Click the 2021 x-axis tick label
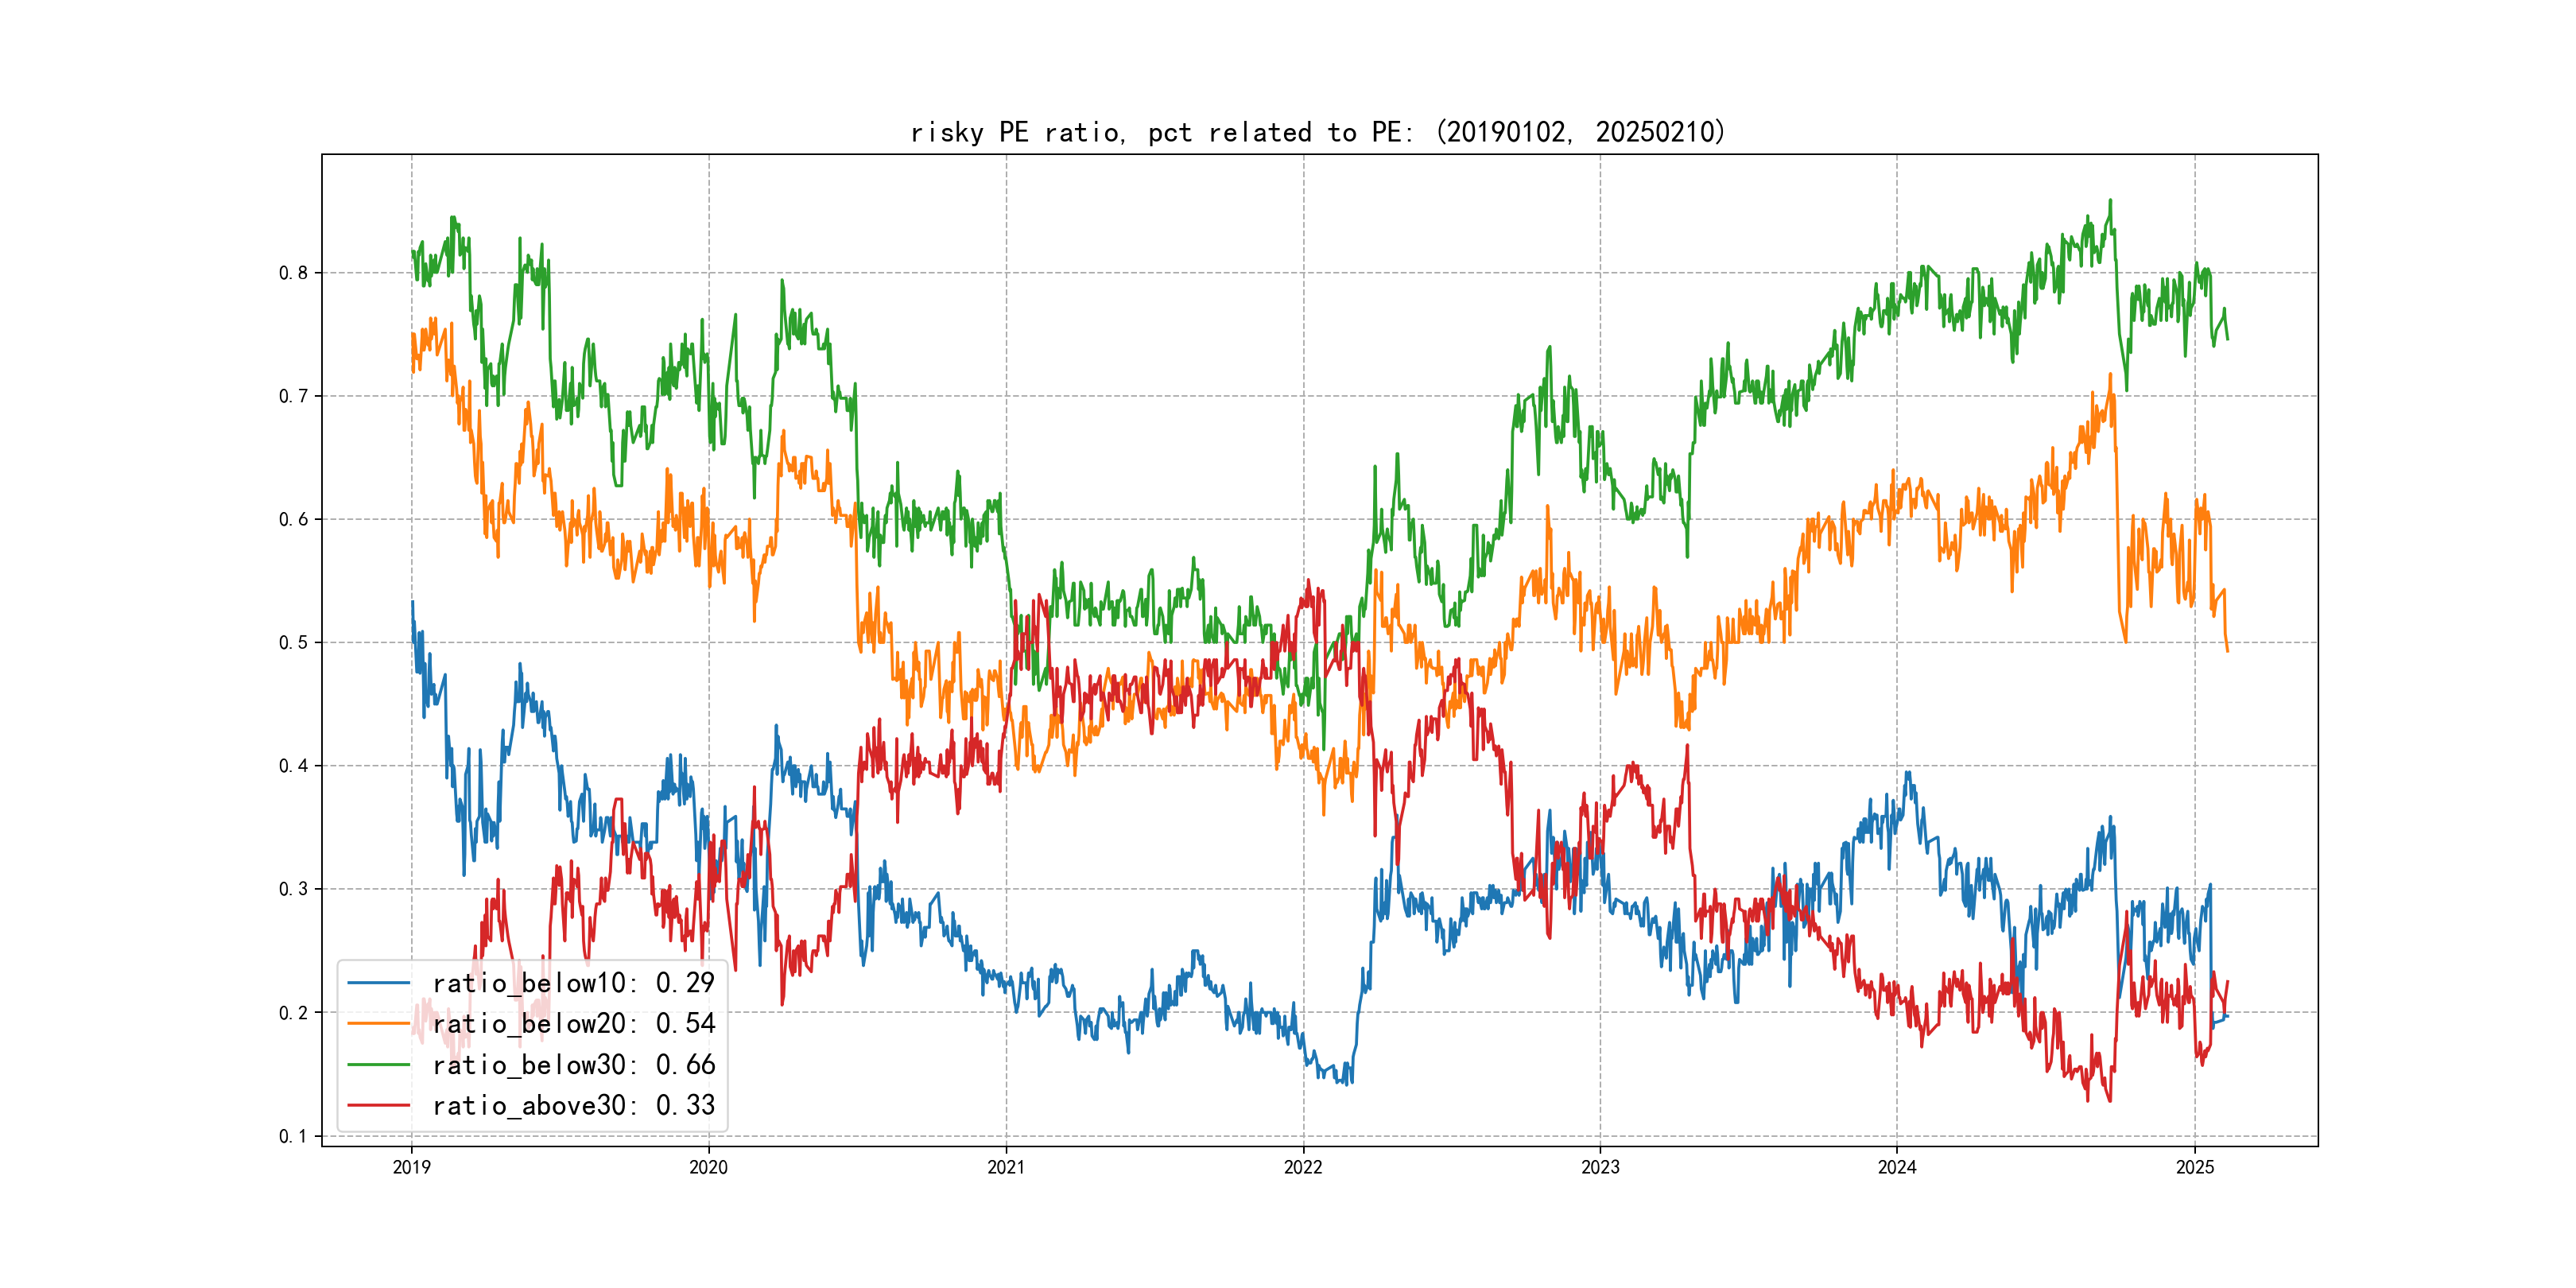Viewport: 2576px width, 1288px height. point(1006,1167)
